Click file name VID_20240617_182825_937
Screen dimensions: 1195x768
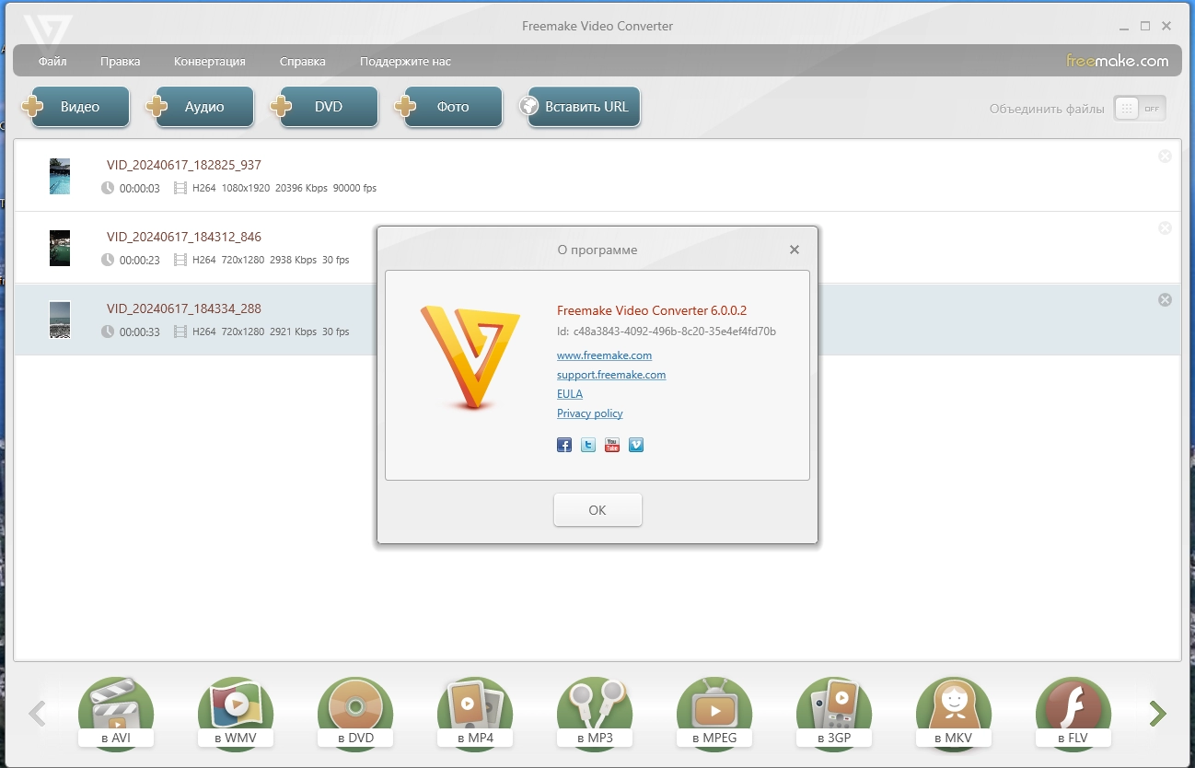pos(184,165)
